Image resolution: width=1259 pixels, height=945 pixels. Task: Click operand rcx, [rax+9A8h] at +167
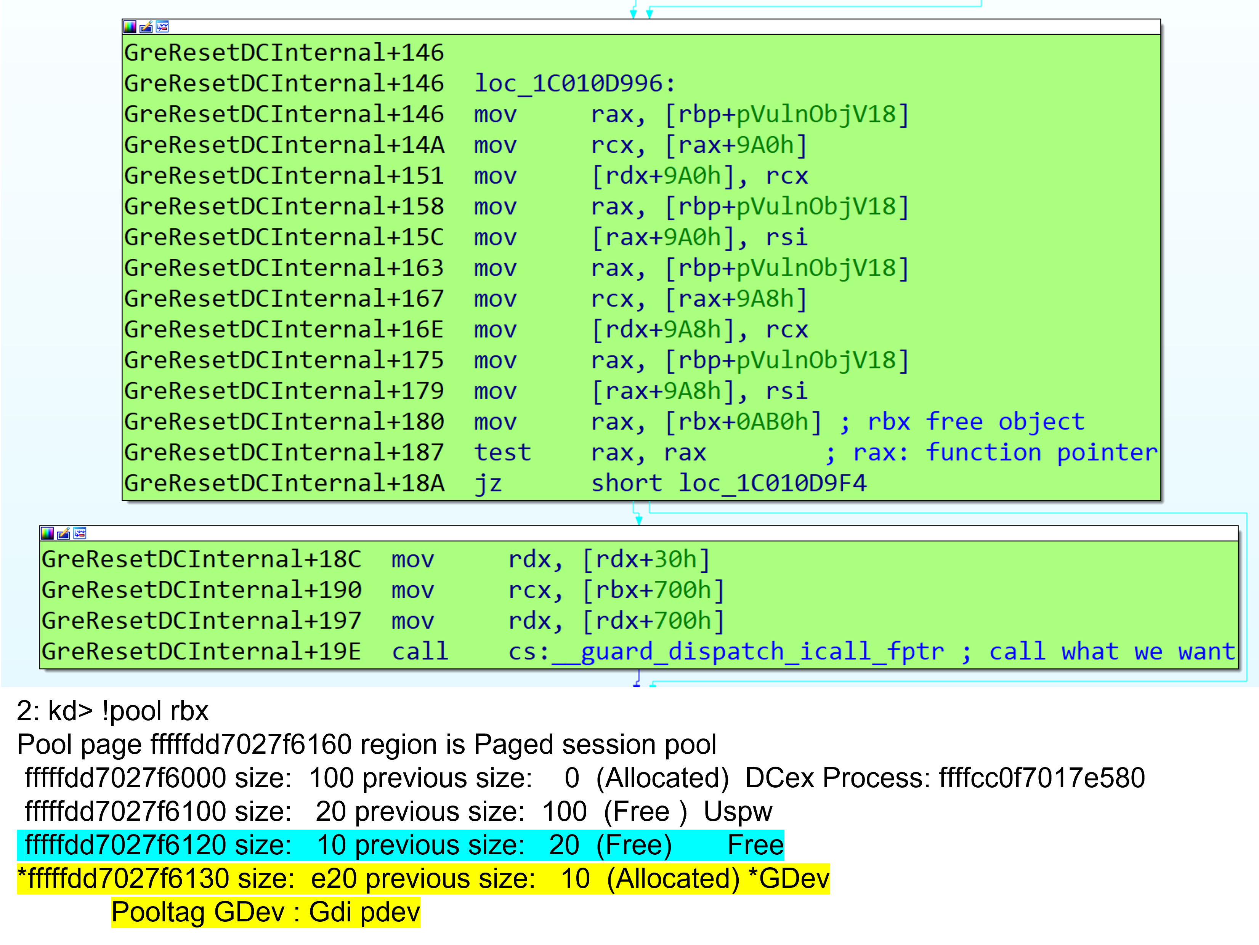pos(699,299)
